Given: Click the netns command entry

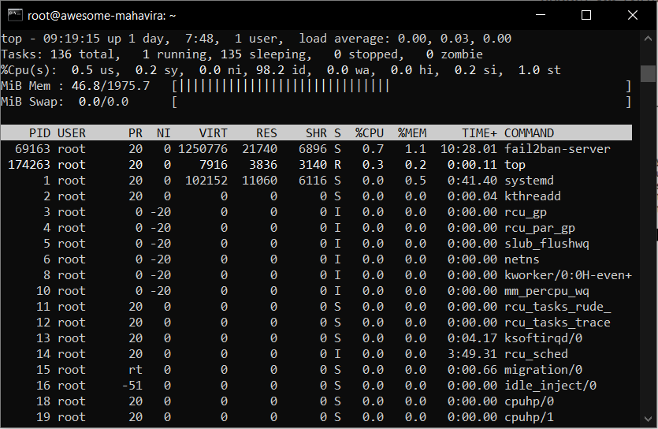Looking at the screenshot, I should pos(522,259).
